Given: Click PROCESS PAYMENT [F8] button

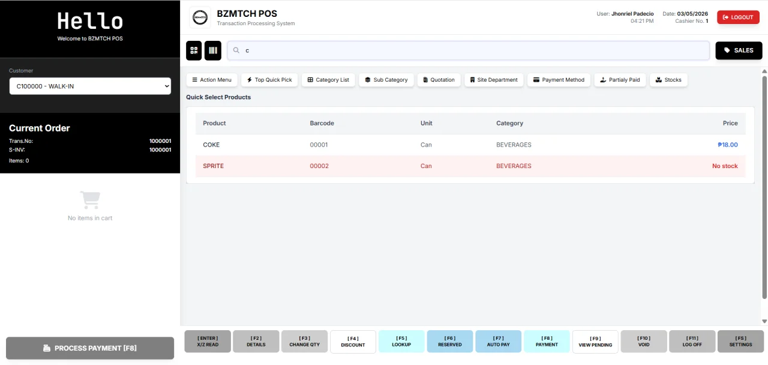Looking at the screenshot, I should click(x=90, y=348).
